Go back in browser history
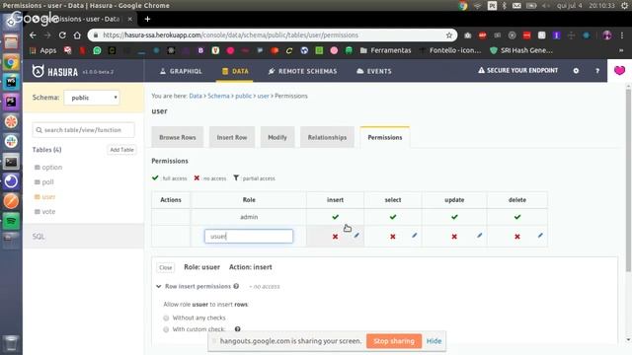632x355 pixels. point(33,35)
